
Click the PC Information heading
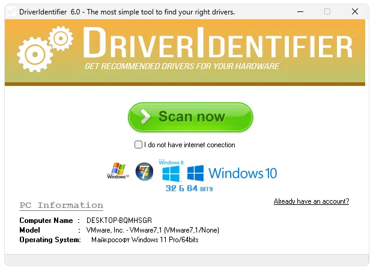coord(61,206)
